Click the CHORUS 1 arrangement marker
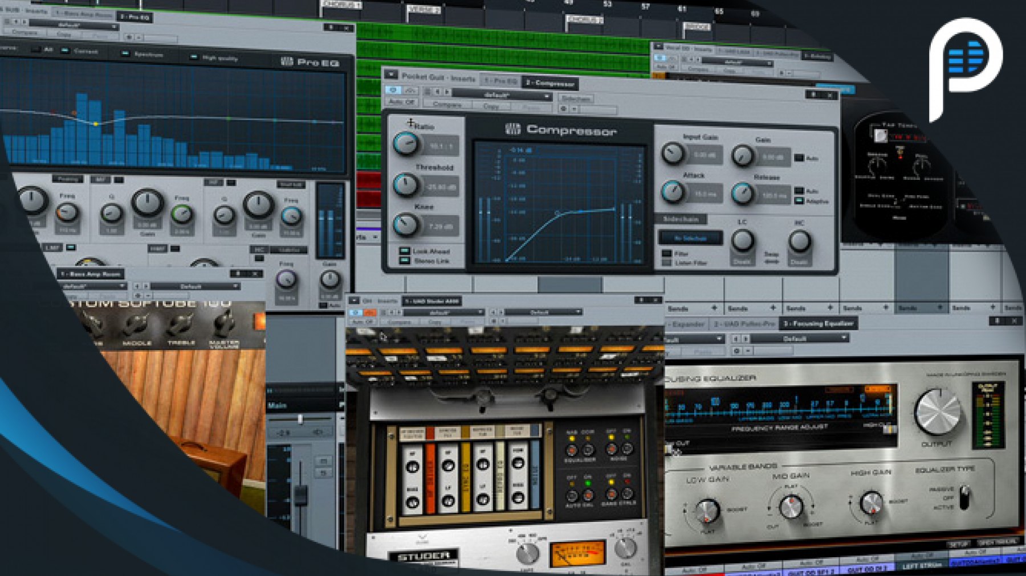The image size is (1026, 576). pos(341,5)
